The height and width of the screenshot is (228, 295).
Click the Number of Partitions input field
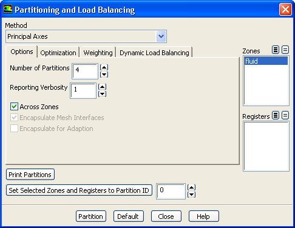(x=85, y=71)
